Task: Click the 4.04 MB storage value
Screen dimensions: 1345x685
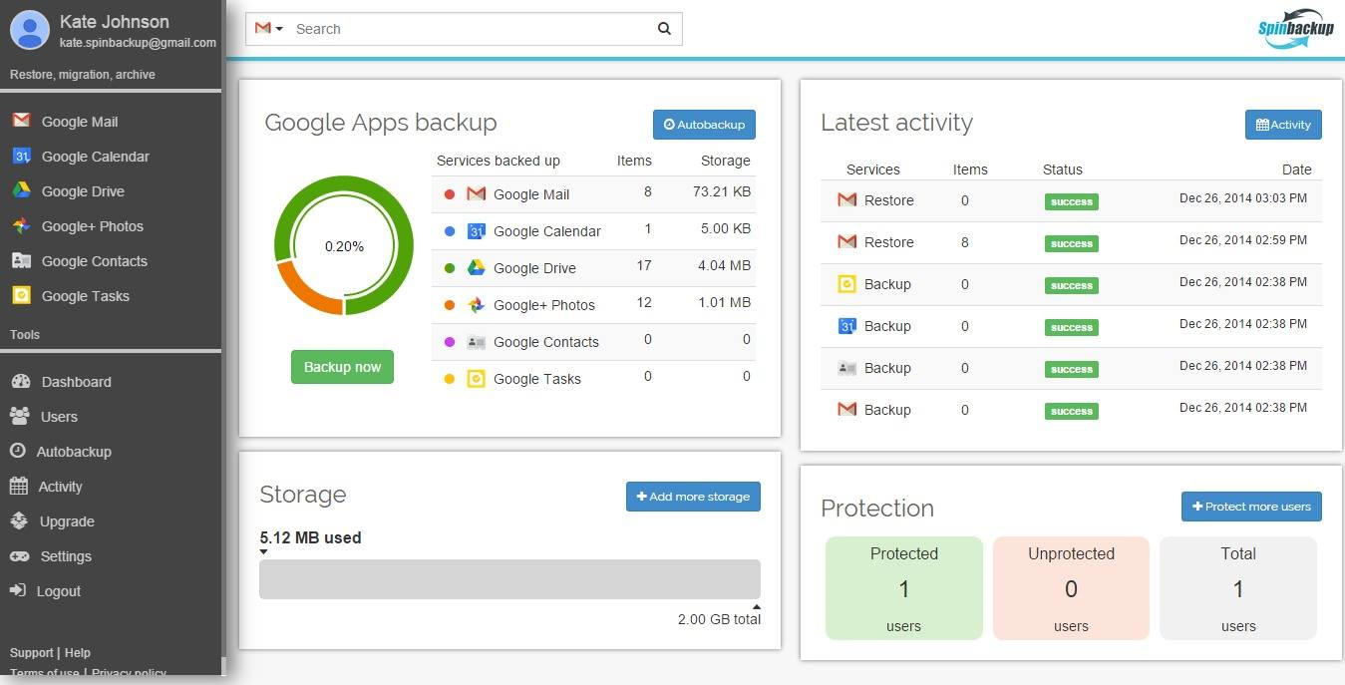Action: 725,266
